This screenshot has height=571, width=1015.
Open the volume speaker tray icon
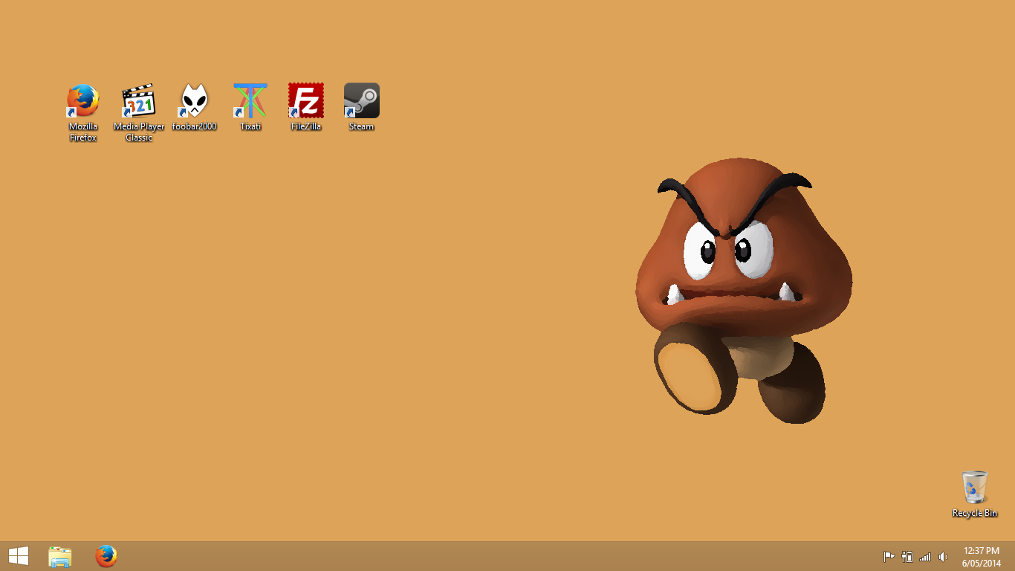pos(943,557)
